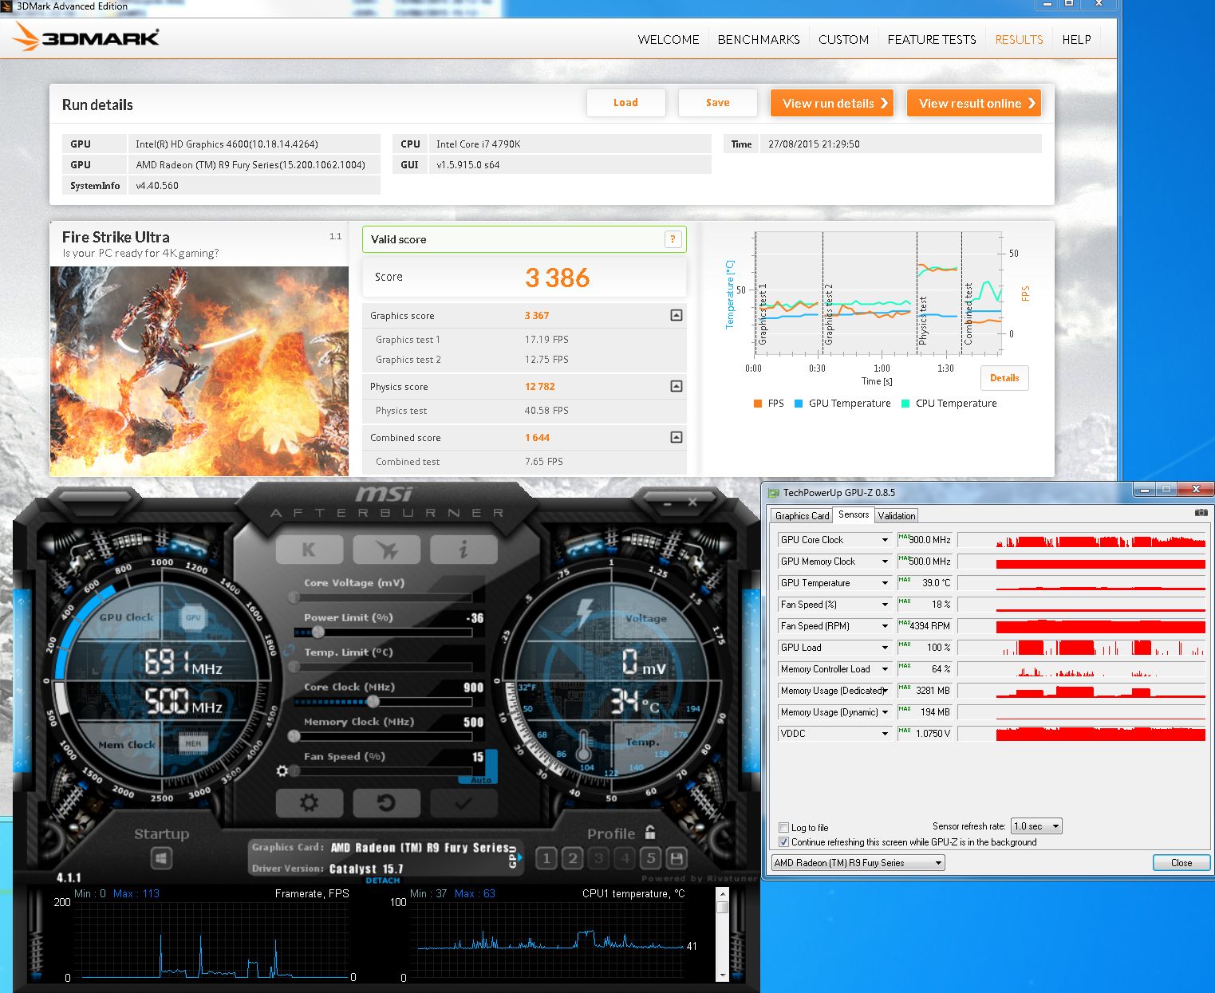Open the VDDC sensor dropdown
This screenshot has height=993, width=1215.
(x=885, y=734)
